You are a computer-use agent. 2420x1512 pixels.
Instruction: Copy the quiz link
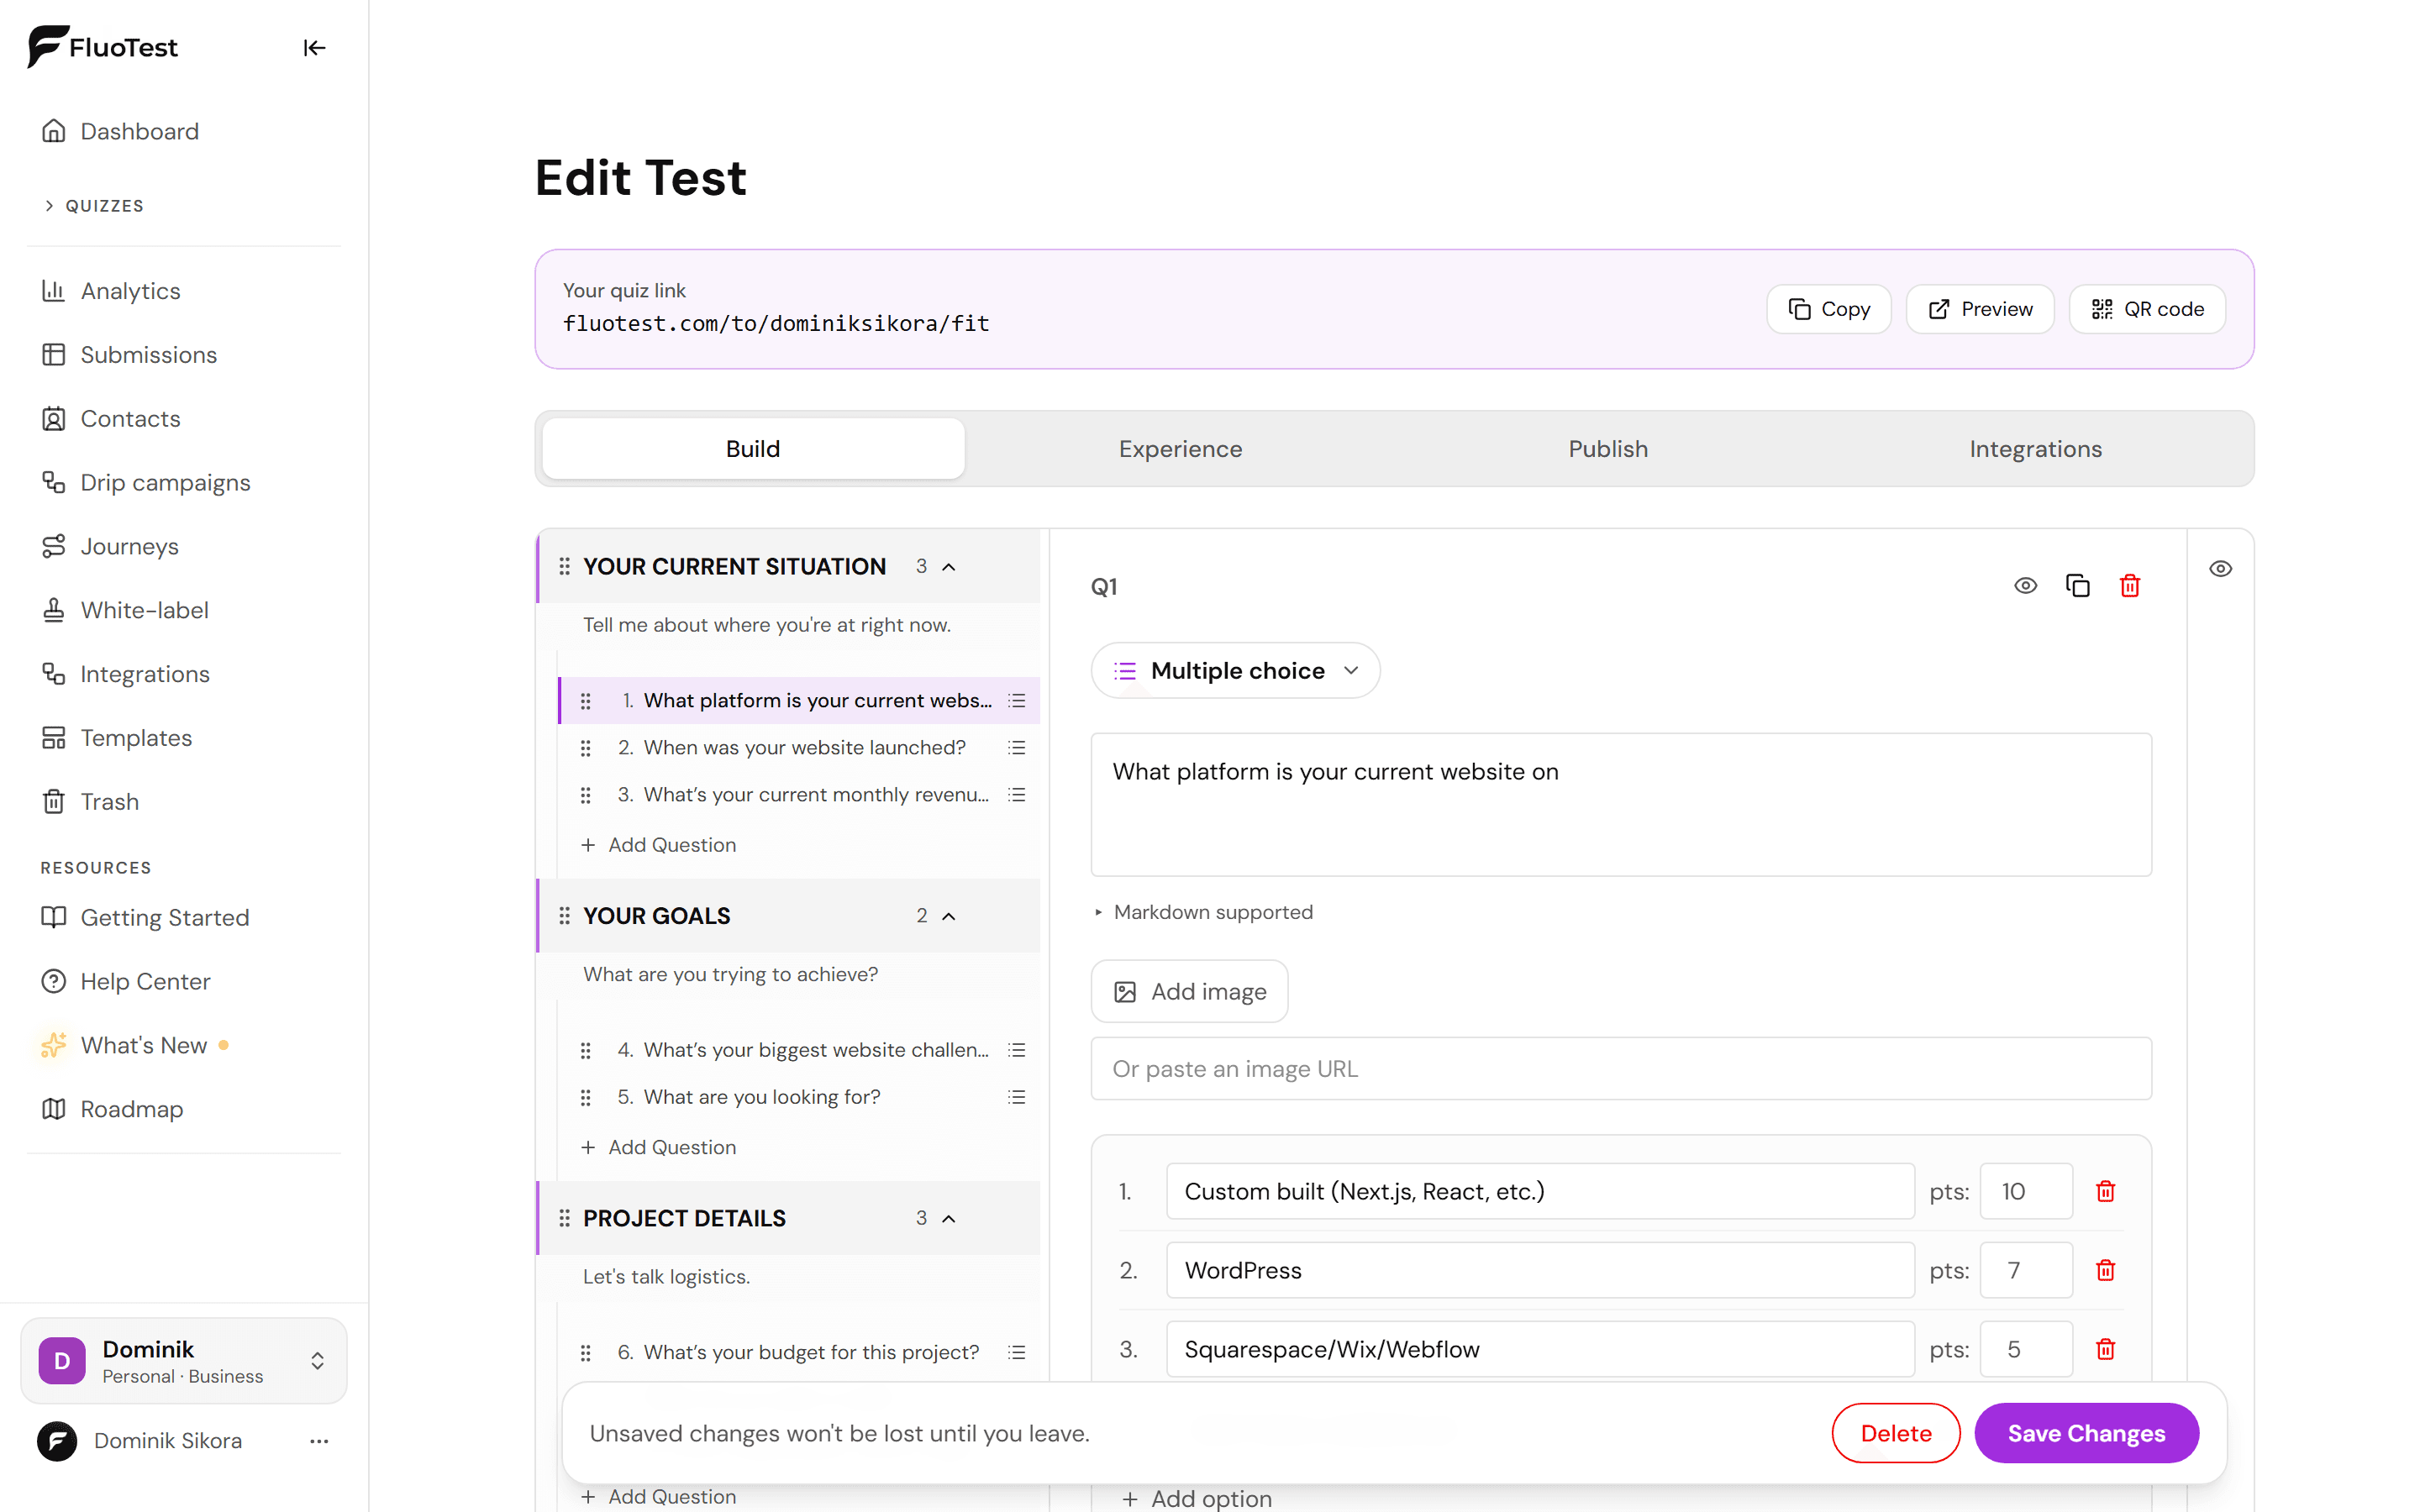[1828, 309]
